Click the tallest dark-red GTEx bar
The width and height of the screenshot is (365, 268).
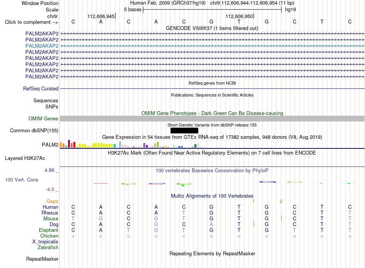[x=69, y=144]
